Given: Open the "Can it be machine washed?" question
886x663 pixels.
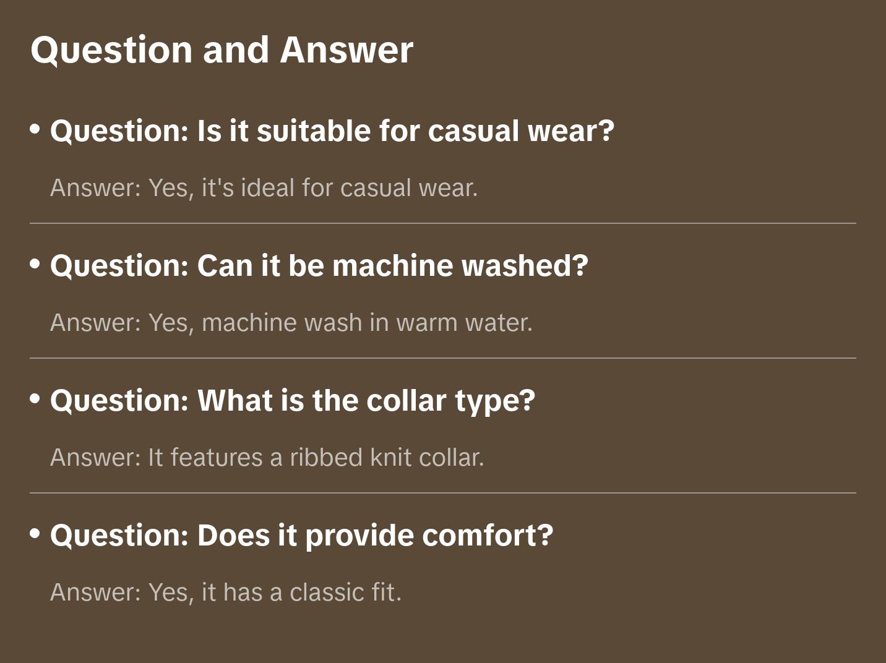Looking at the screenshot, I should pos(319,266).
